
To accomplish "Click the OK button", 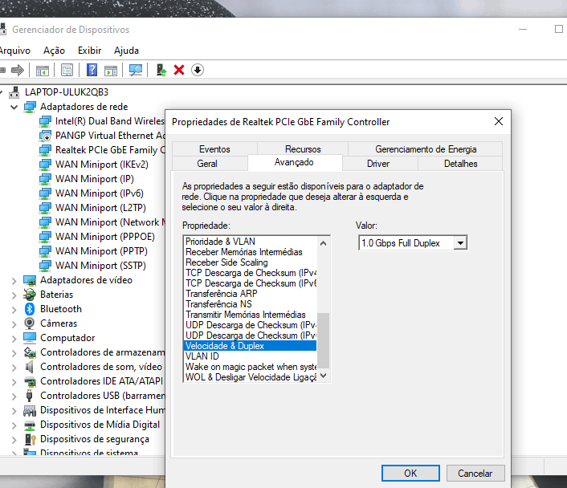I will click(x=410, y=474).
